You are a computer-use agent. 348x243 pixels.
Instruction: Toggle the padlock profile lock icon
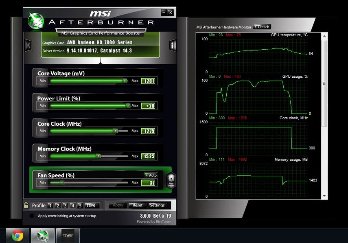[26, 205]
